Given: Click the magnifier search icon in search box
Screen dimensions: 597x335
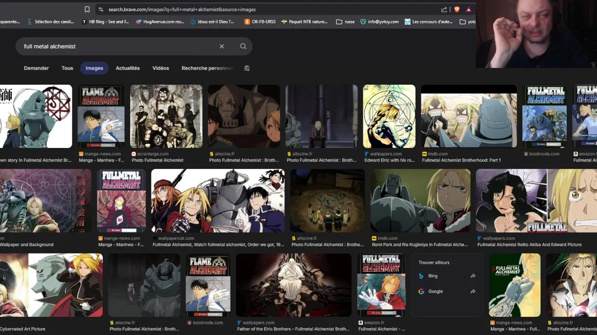Looking at the screenshot, I should [243, 47].
